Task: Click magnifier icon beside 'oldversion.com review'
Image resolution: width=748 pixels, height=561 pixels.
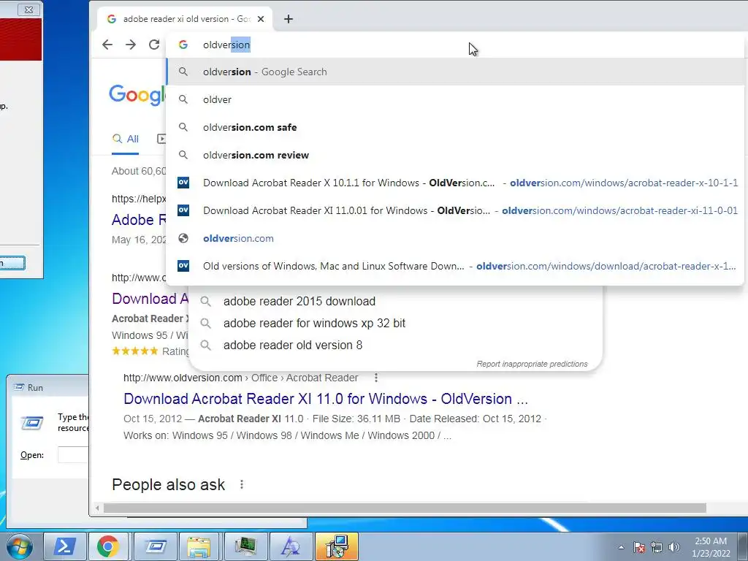Action: (x=183, y=155)
